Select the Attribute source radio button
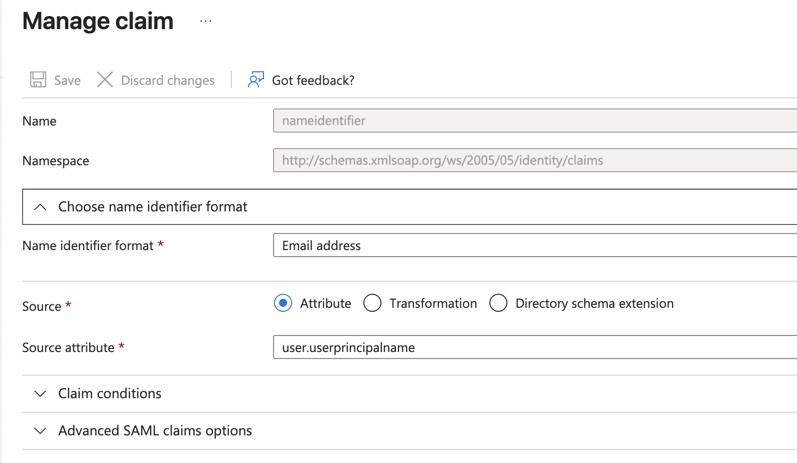This screenshot has height=463, width=797. tap(283, 303)
